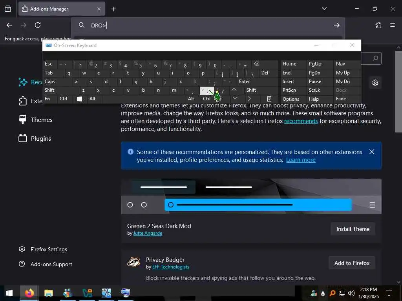Viewport: 402px width, 301px height.
Task: Open Add-ons Support link
Action: pos(46,264)
